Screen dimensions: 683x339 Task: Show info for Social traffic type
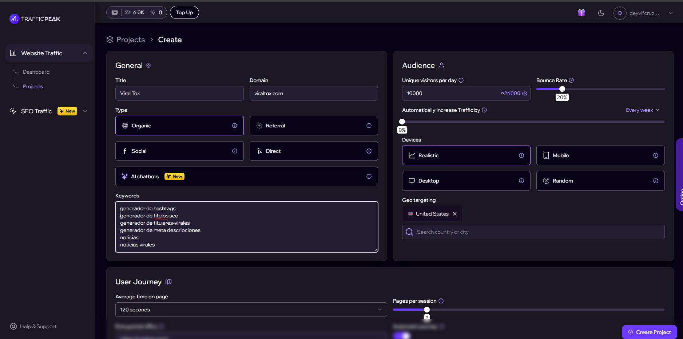(235, 151)
